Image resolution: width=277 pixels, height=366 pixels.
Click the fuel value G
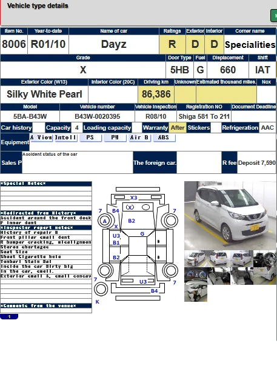click(200, 70)
